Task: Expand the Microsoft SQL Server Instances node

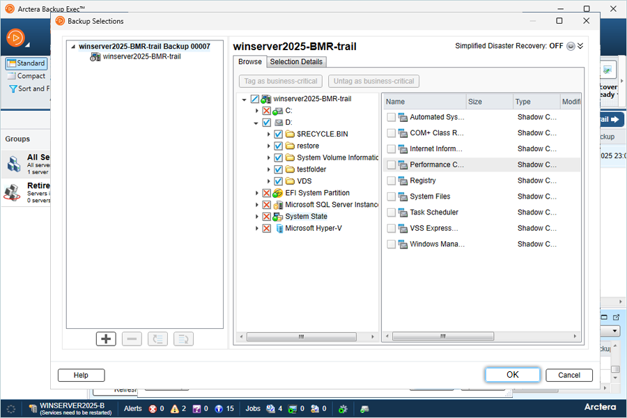Action: pyautogui.click(x=256, y=205)
